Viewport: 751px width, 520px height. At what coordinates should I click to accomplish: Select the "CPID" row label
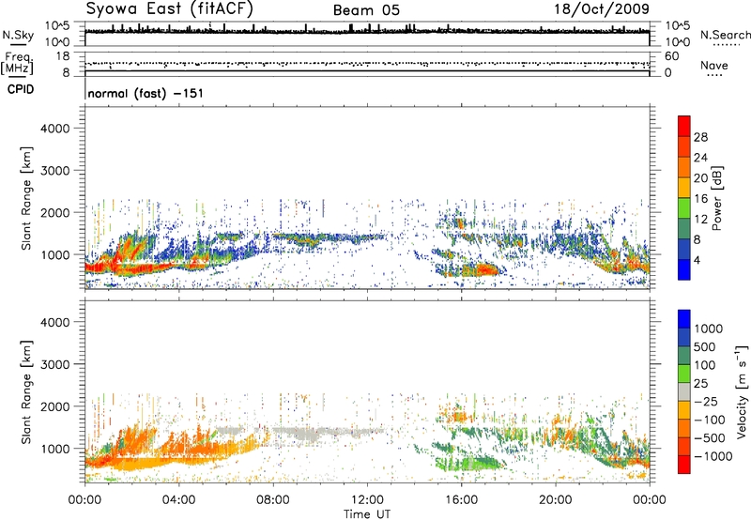21,89
